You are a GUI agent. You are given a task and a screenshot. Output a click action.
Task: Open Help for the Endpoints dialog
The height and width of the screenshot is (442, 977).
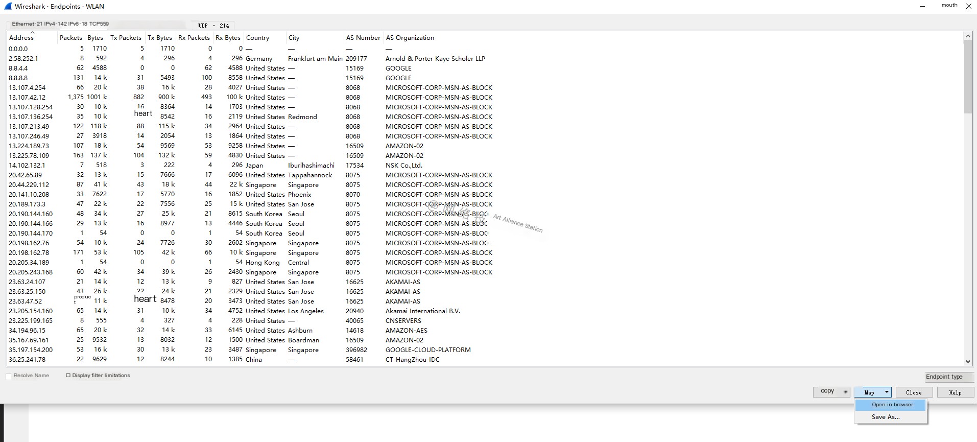coord(955,392)
